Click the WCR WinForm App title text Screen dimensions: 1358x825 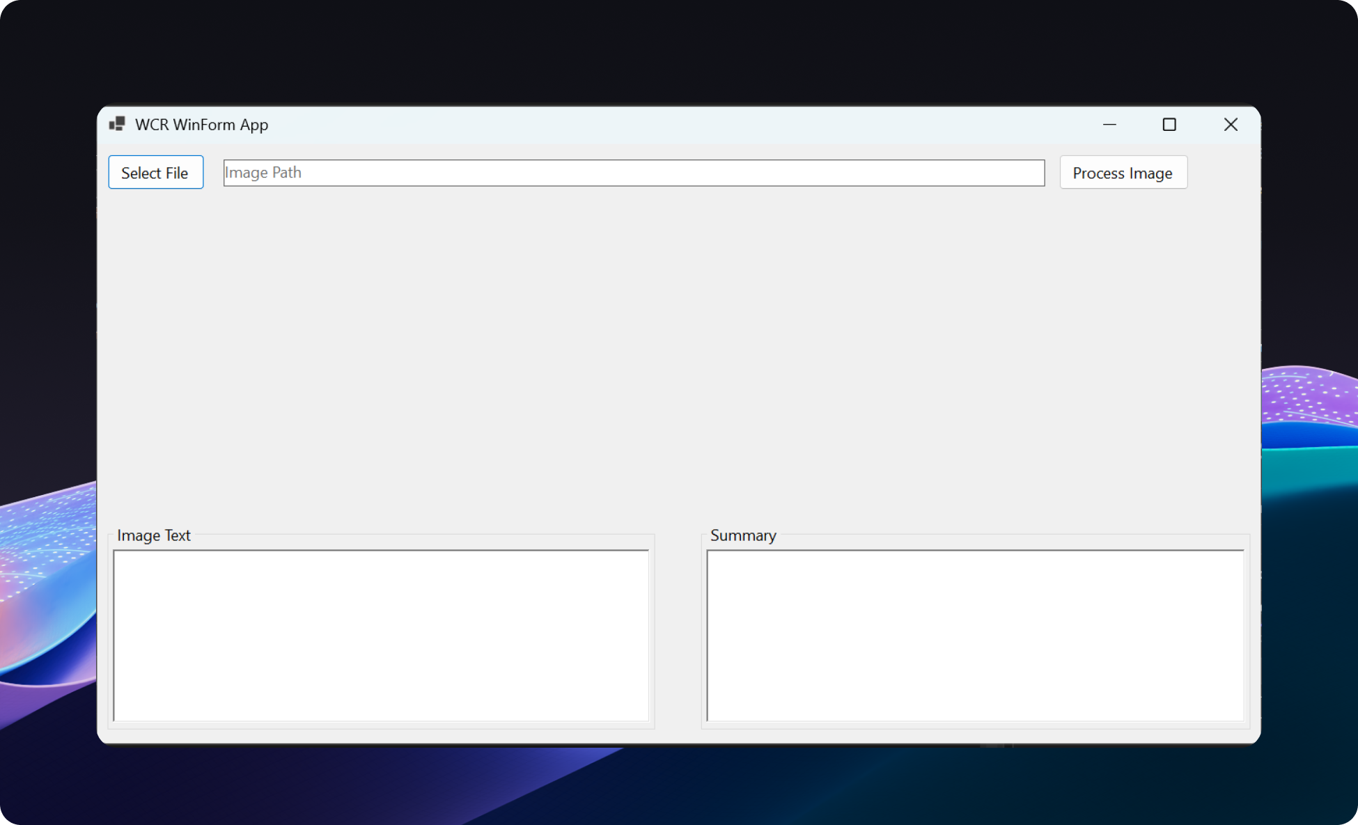202,125
